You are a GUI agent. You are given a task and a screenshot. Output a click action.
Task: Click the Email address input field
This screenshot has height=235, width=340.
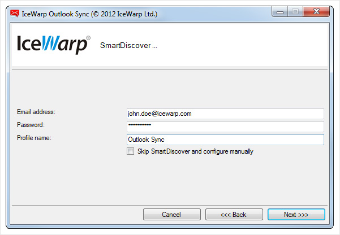point(225,114)
